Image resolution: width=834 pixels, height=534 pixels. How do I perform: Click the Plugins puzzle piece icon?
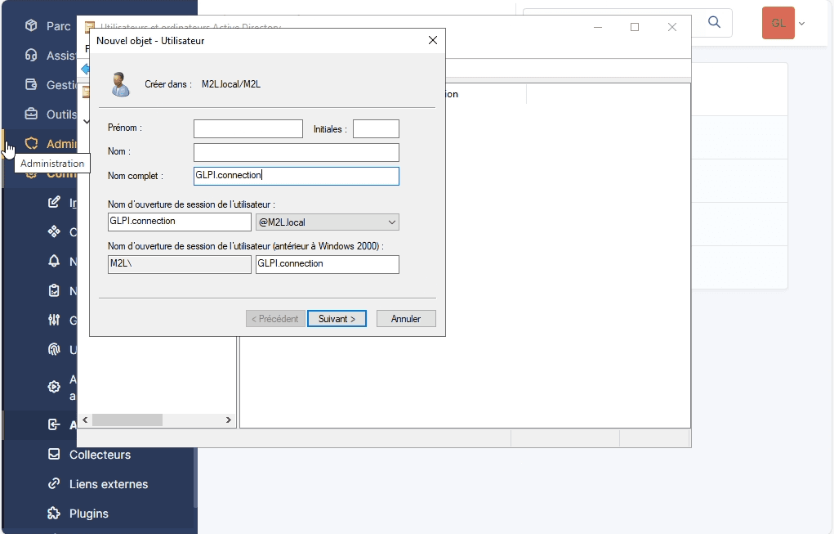(55, 514)
